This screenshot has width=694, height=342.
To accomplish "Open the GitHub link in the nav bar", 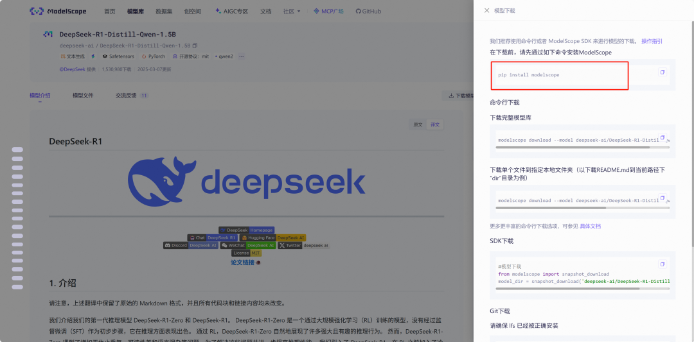I will pos(368,12).
